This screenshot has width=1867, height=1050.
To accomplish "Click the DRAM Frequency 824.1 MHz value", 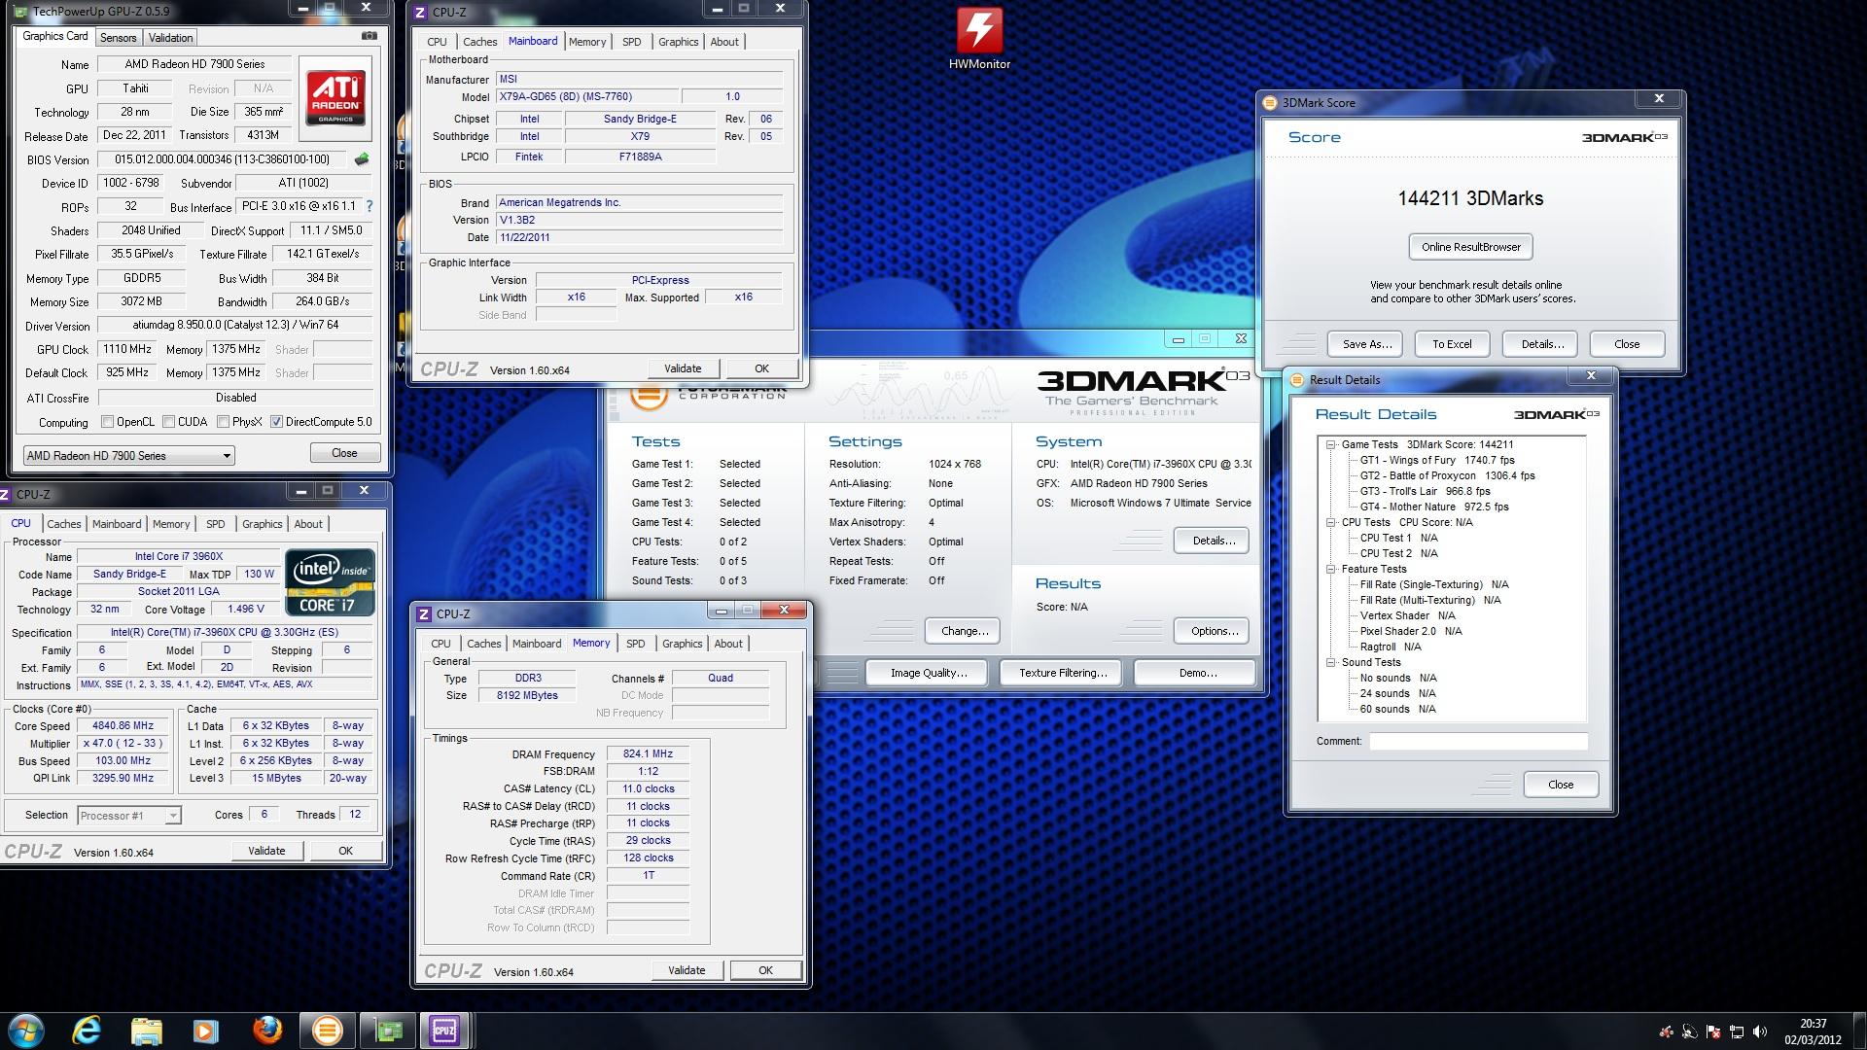I will coord(648,753).
